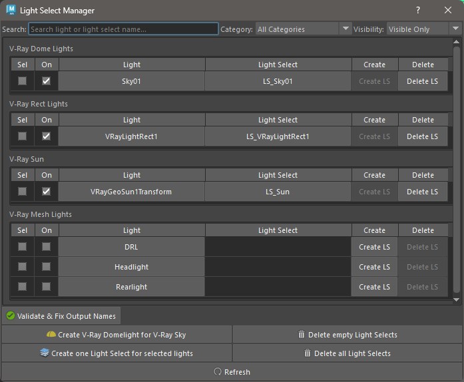The height and width of the screenshot is (382, 464).
Task: Click Create one Light Select for selected lights
Action: (116, 353)
